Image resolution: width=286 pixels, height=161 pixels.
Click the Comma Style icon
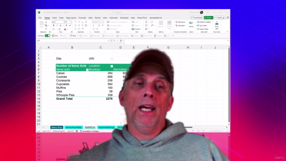point(103,25)
